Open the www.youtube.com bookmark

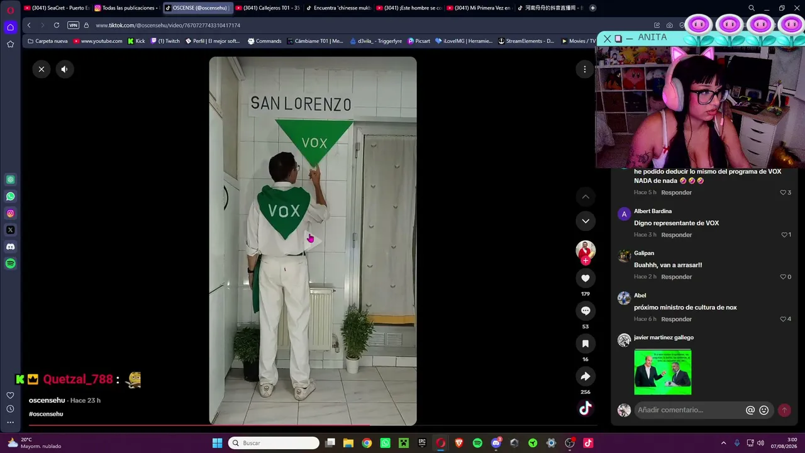coord(97,41)
